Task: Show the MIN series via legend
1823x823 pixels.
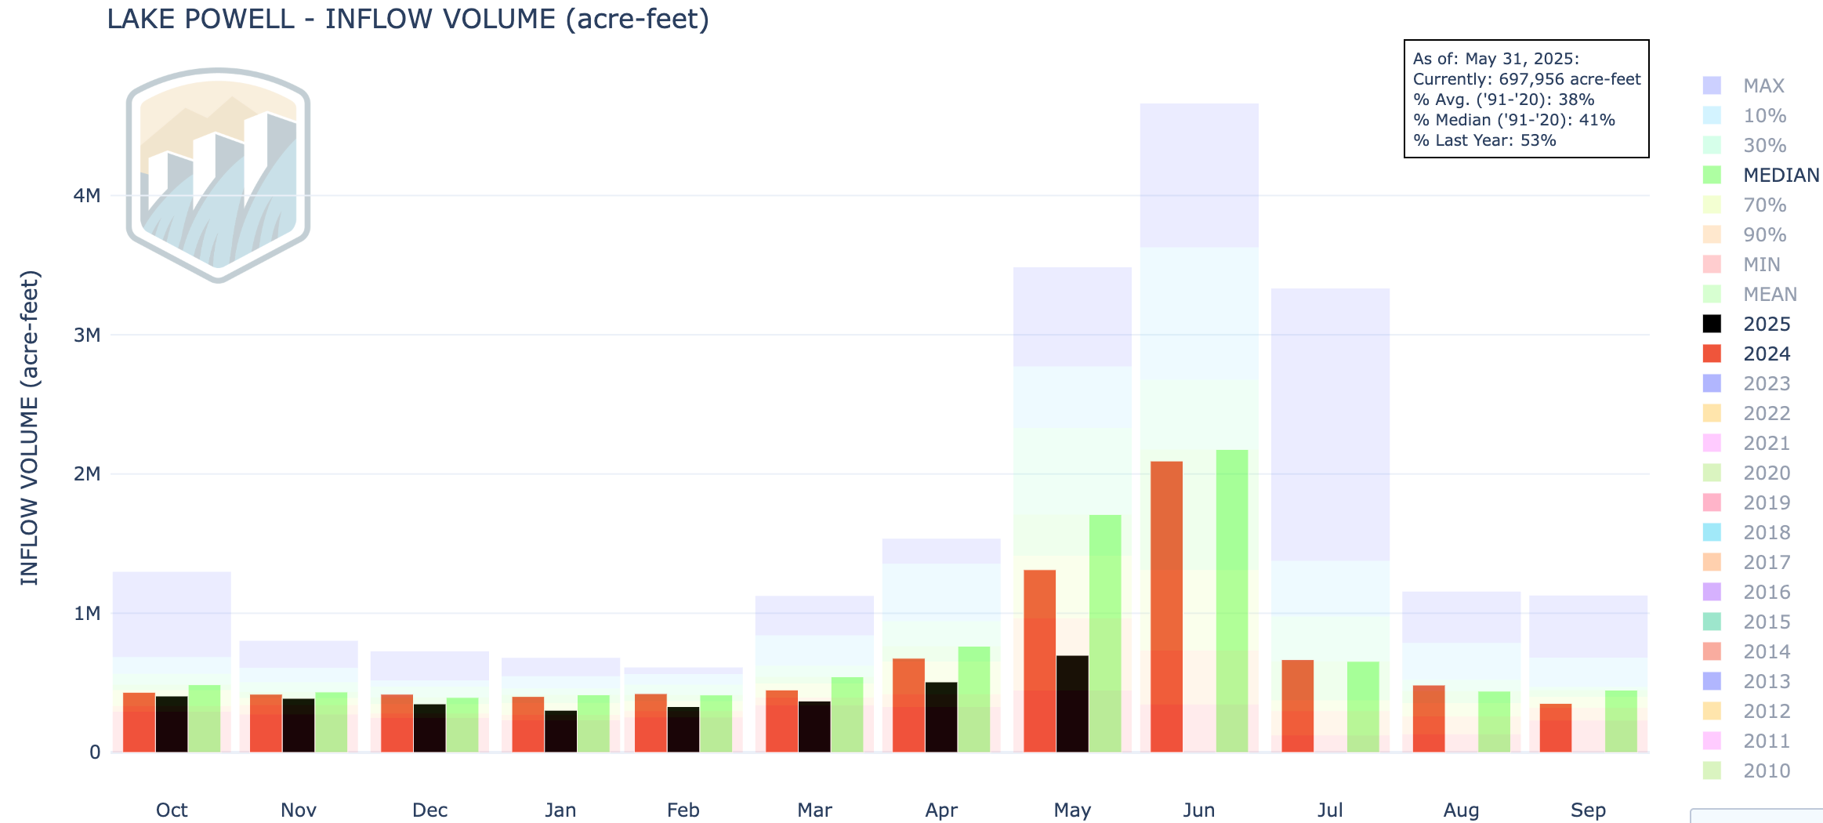Action: click(1761, 264)
